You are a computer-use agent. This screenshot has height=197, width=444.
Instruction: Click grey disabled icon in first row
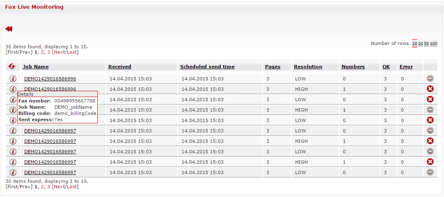pyautogui.click(x=430, y=78)
